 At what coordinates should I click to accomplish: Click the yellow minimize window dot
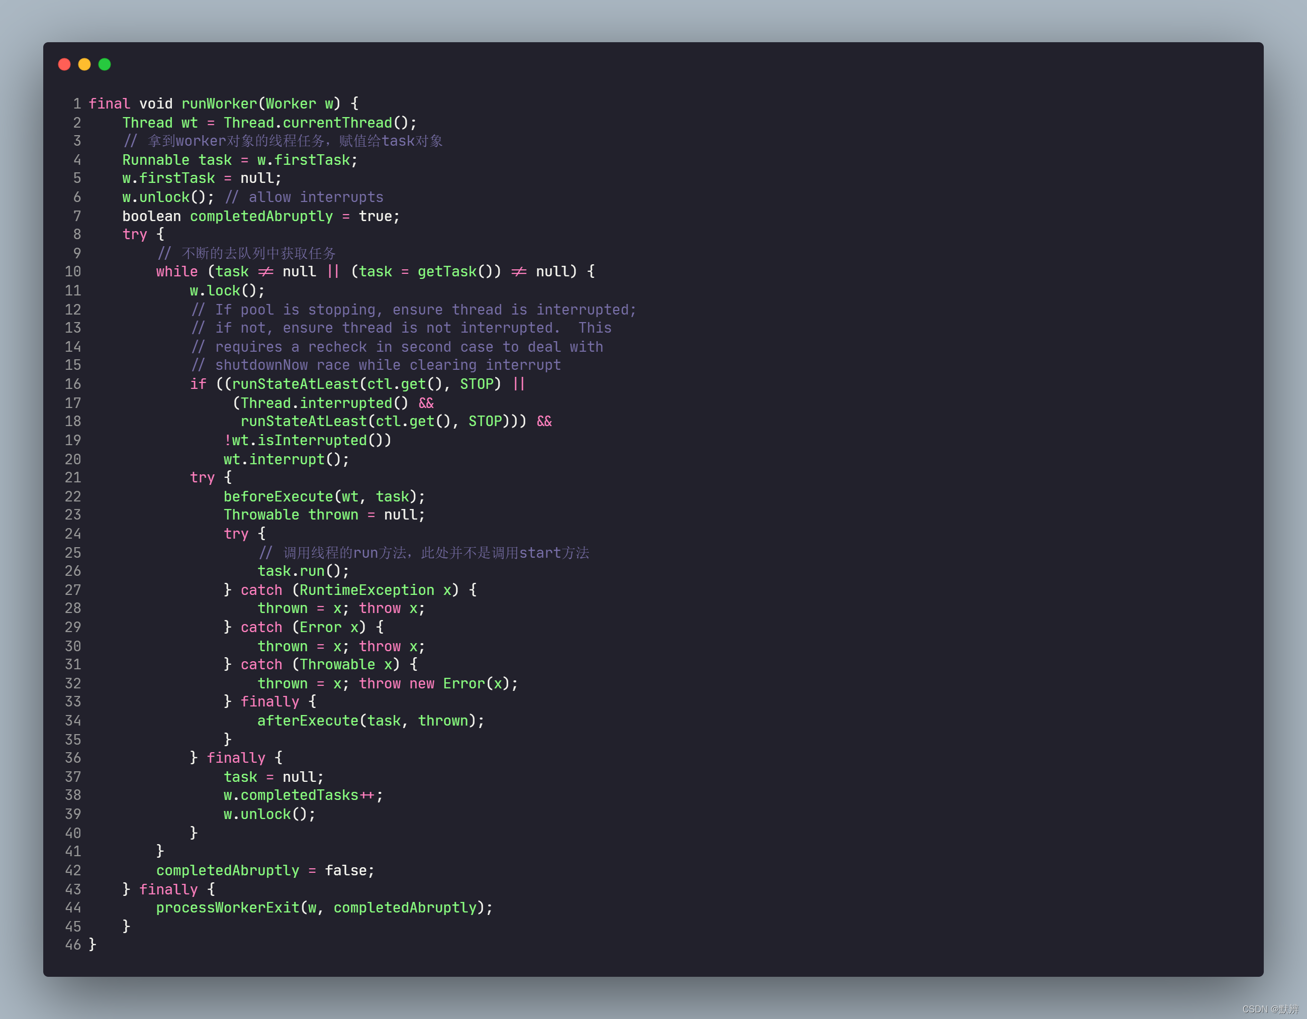click(84, 65)
